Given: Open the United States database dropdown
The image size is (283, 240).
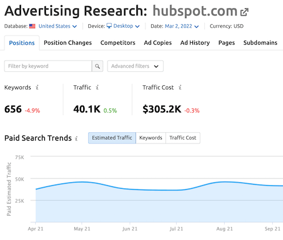Looking at the screenshot, I should (58, 26).
